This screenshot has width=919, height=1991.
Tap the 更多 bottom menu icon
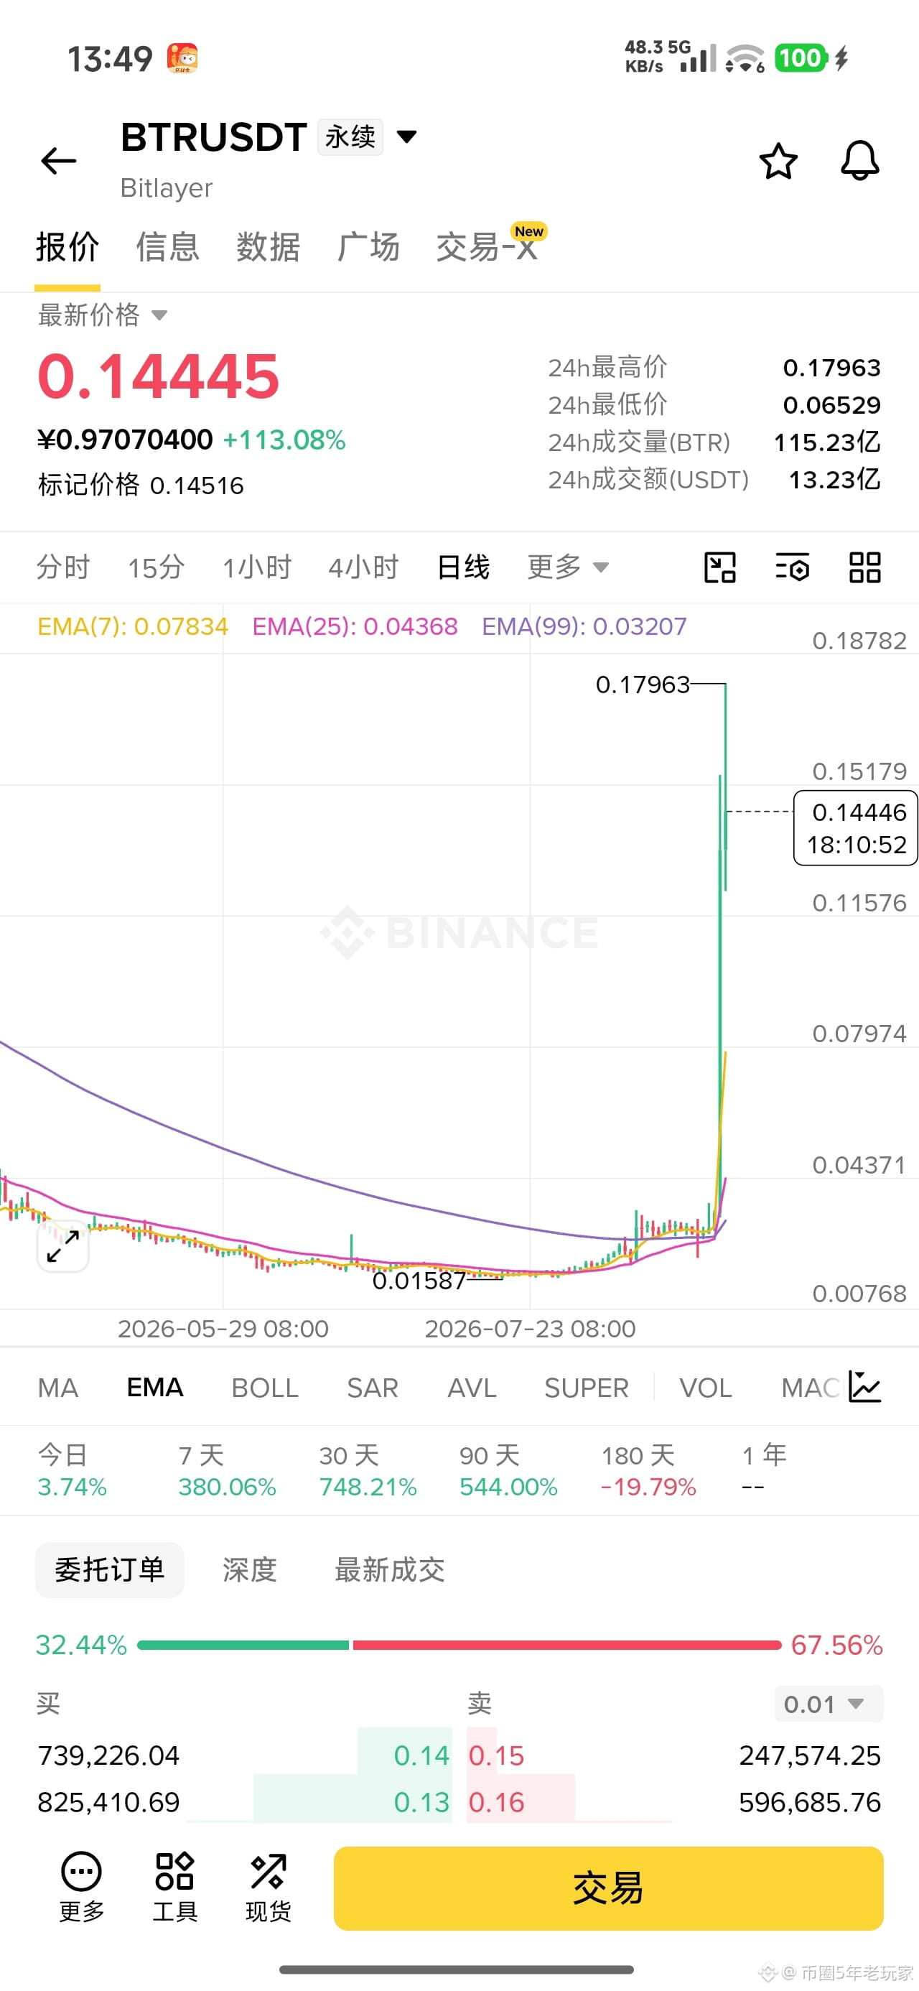tap(81, 1888)
